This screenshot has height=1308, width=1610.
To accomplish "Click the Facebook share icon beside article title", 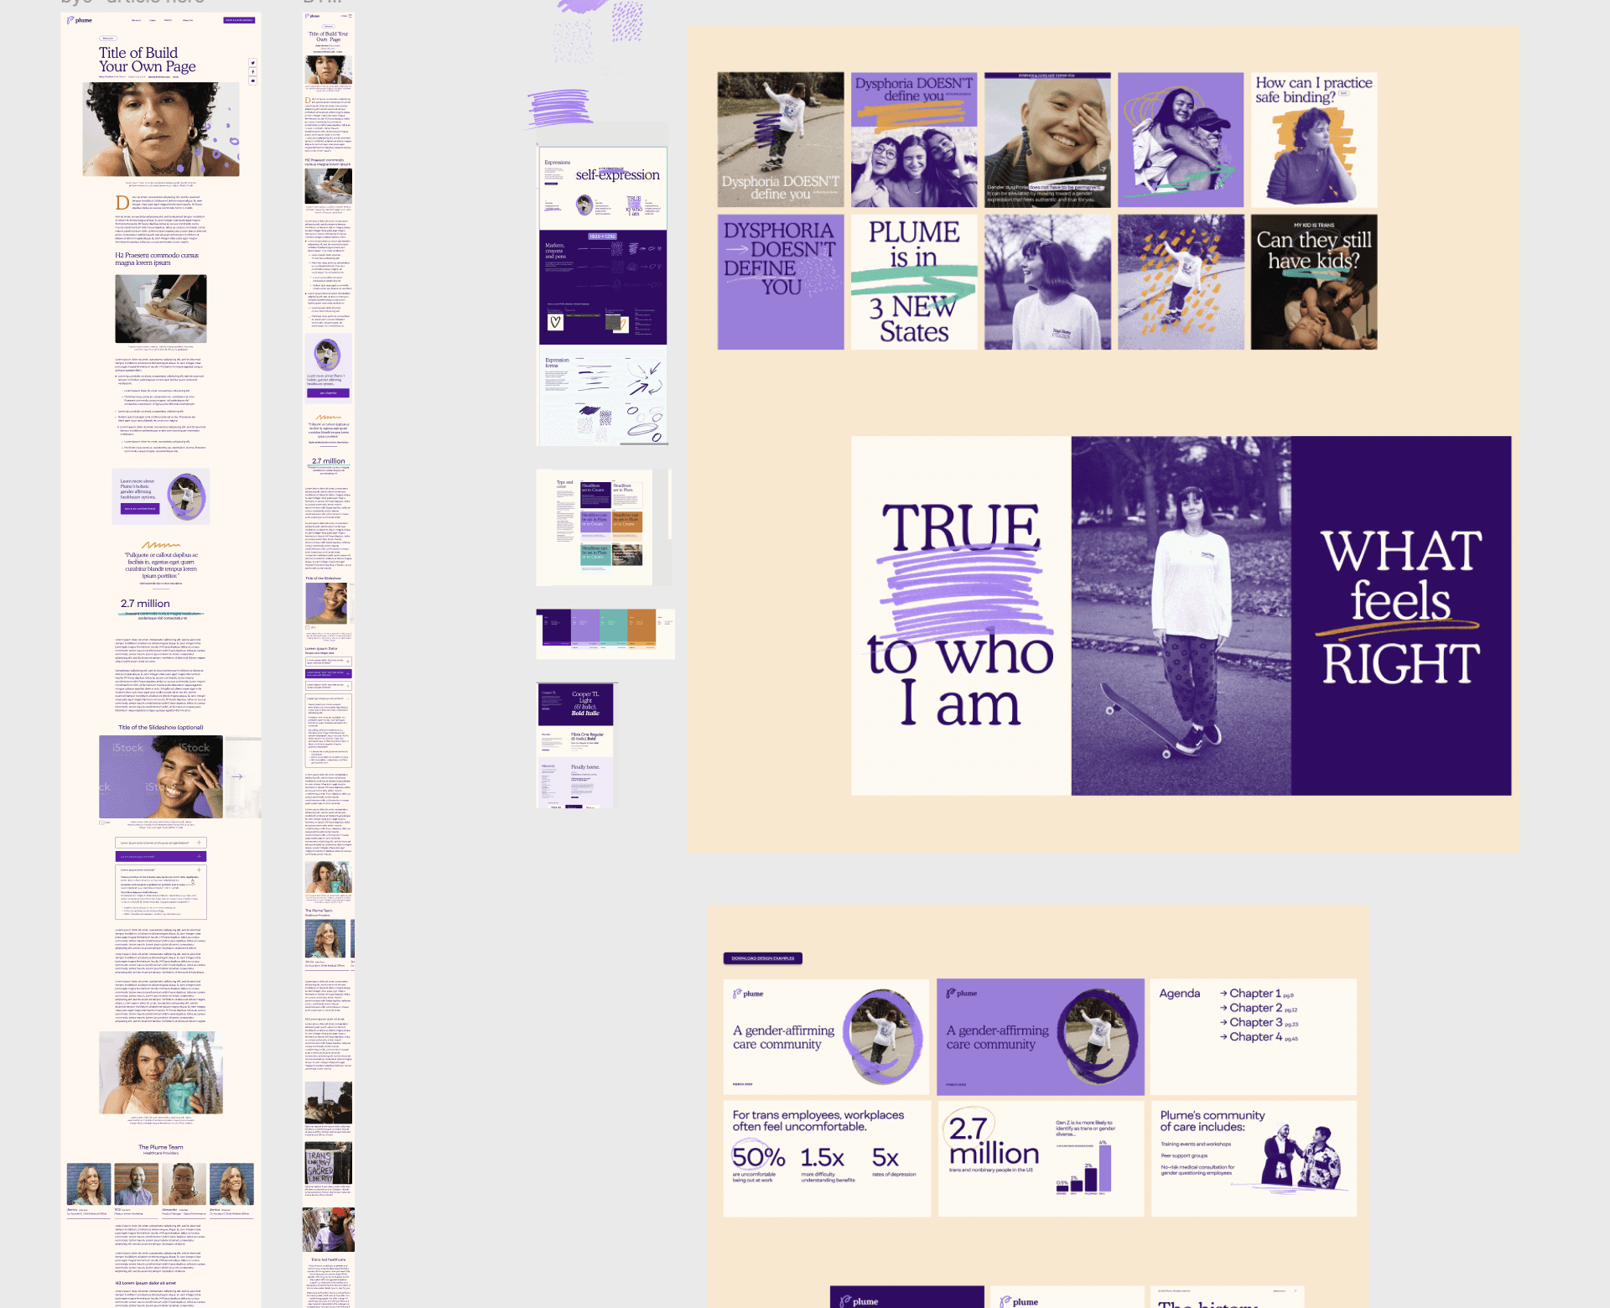I will point(252,71).
